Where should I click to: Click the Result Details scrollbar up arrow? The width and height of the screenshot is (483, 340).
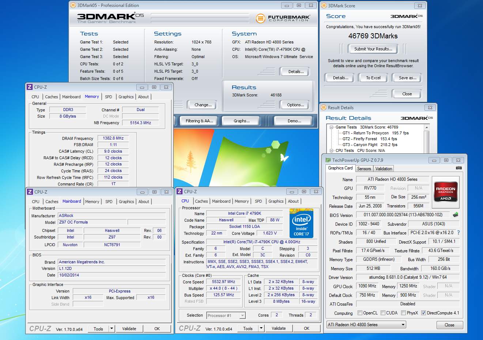click(426, 127)
